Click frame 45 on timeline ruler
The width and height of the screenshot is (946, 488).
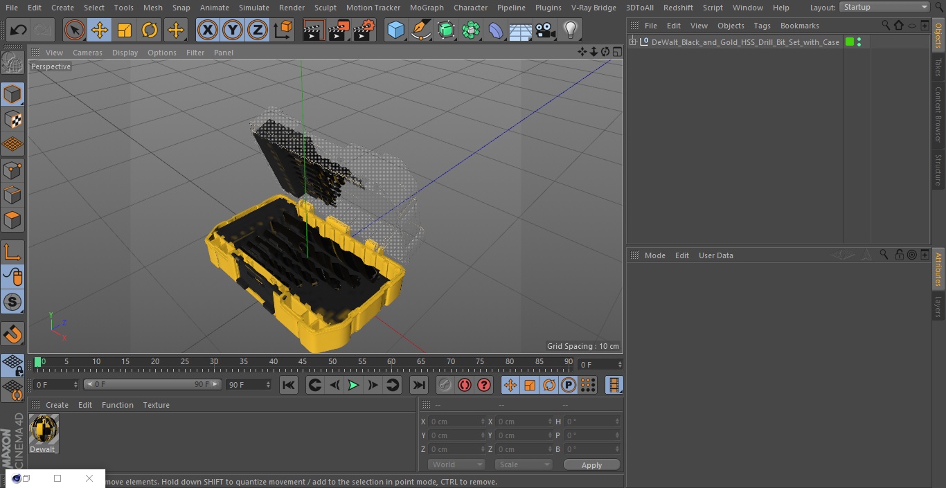(303, 362)
